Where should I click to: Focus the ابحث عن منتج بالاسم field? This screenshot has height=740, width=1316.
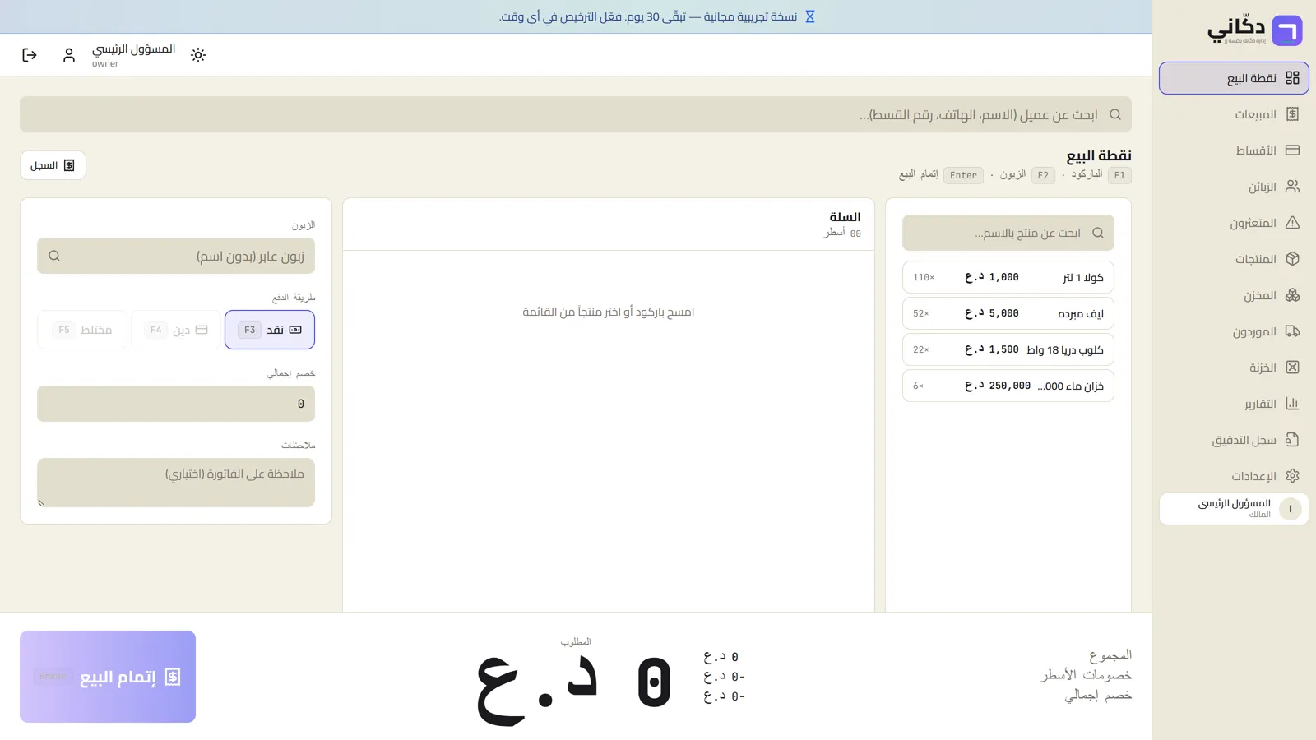(x=1008, y=233)
